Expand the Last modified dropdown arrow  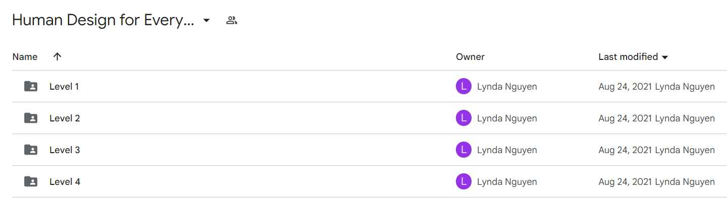pos(665,57)
